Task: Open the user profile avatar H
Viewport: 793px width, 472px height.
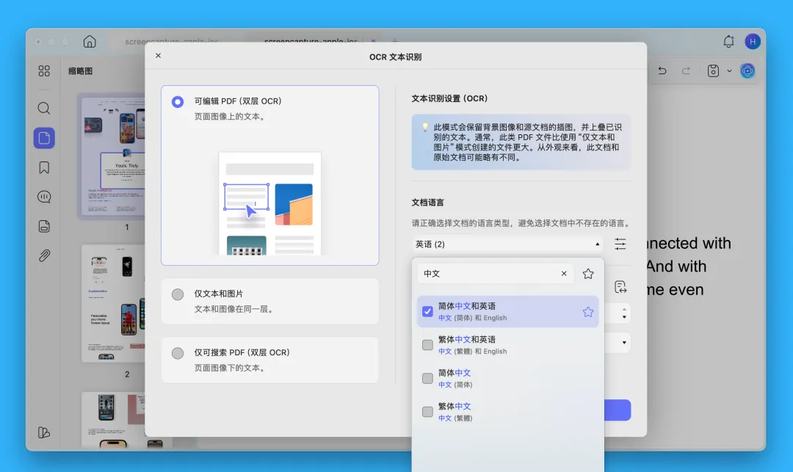Action: 753,41
